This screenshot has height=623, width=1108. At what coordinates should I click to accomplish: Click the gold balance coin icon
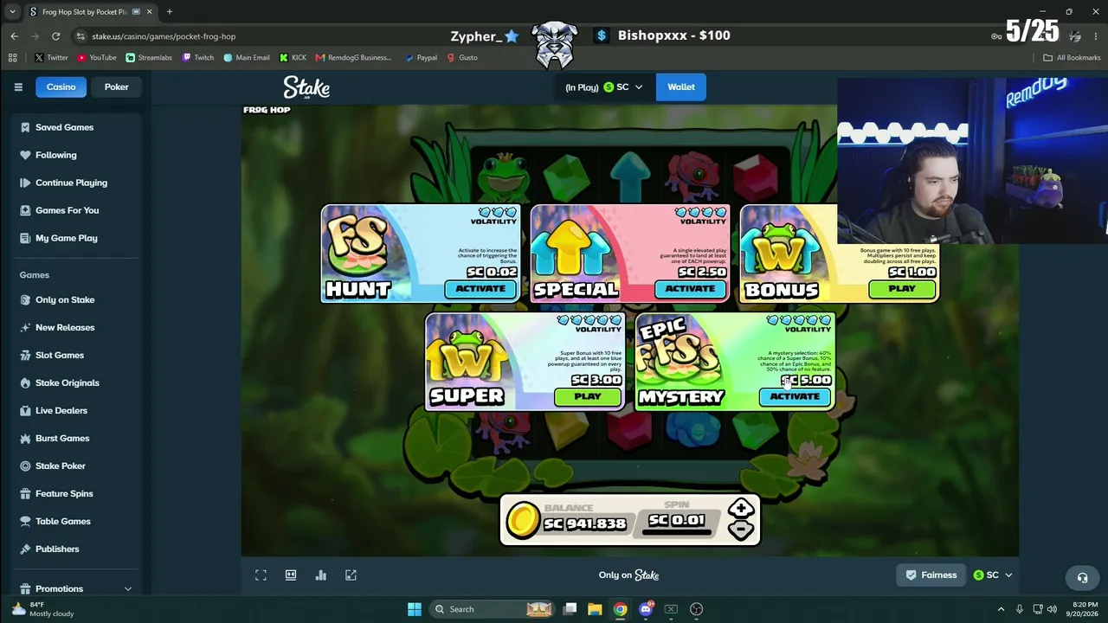pyautogui.click(x=522, y=521)
